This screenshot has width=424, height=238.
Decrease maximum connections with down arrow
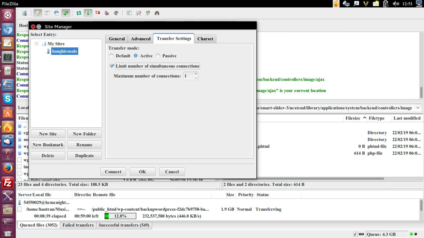[196, 78]
